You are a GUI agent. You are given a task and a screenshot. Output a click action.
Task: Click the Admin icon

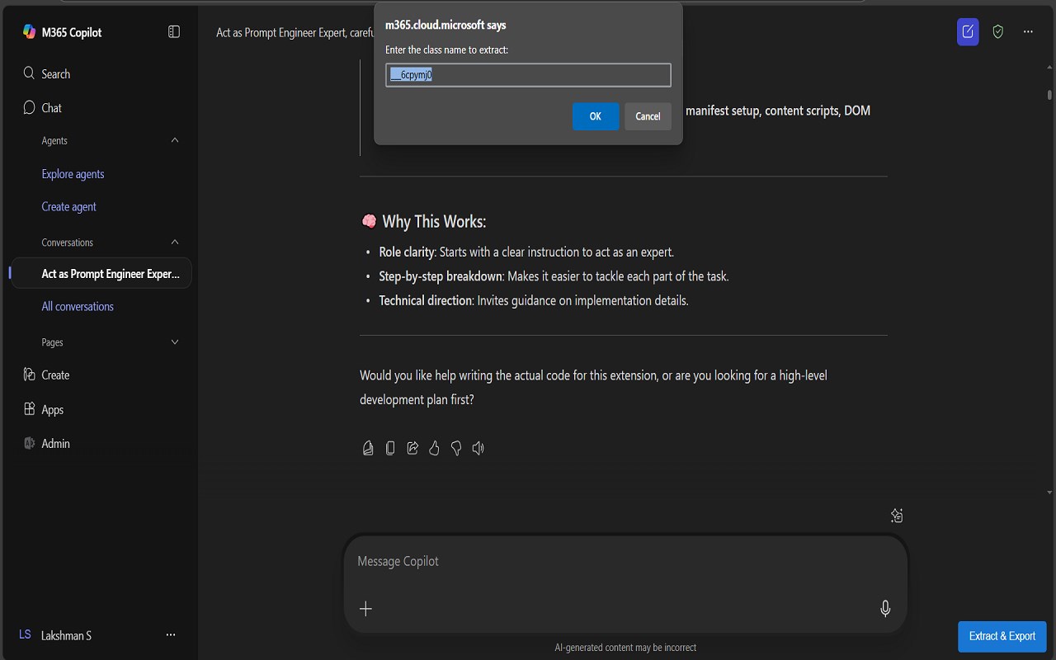click(x=29, y=443)
